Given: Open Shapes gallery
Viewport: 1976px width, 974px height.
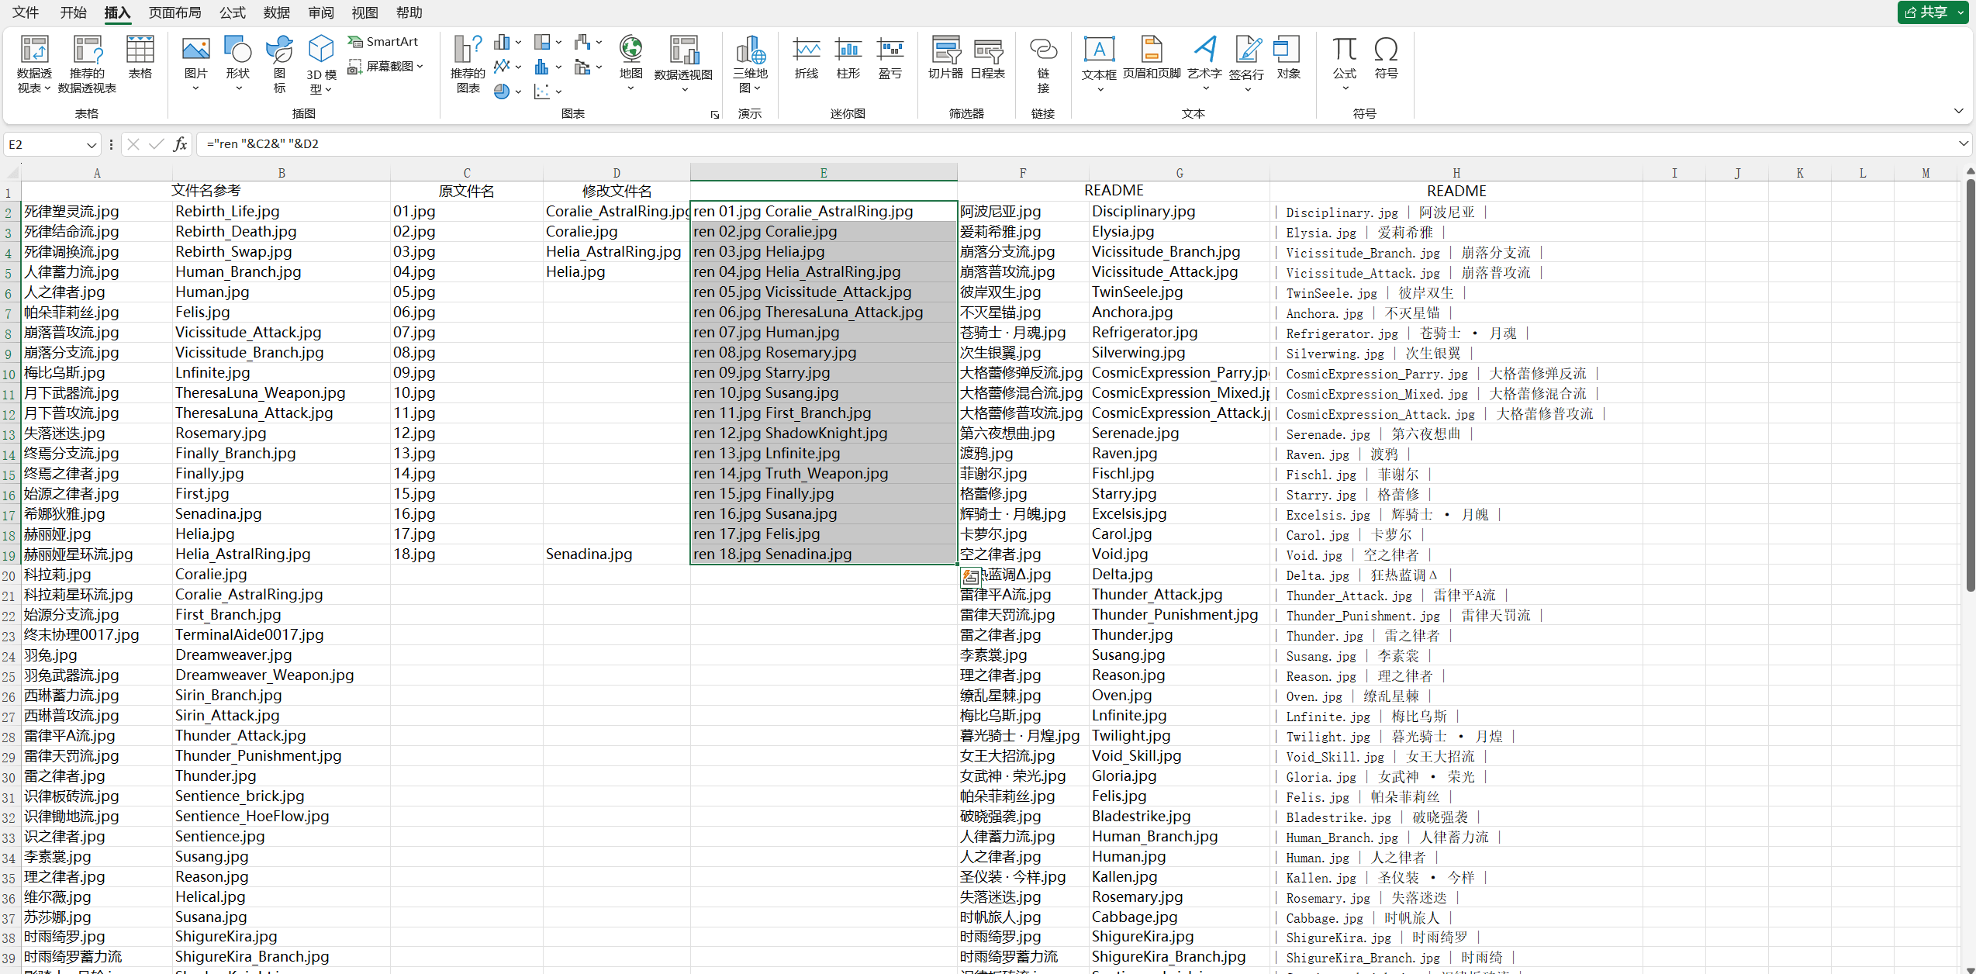Looking at the screenshot, I should click(x=237, y=64).
